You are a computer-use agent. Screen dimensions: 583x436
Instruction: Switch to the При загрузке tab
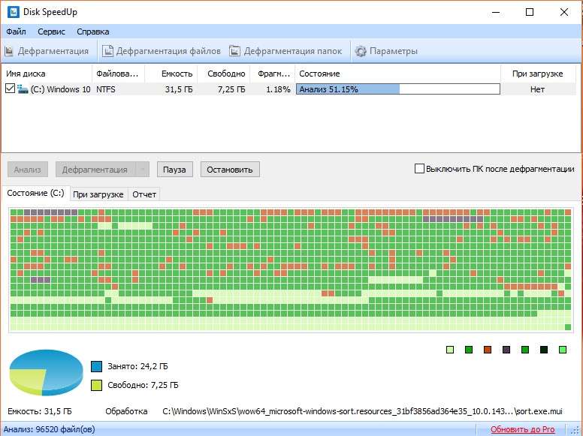point(98,194)
